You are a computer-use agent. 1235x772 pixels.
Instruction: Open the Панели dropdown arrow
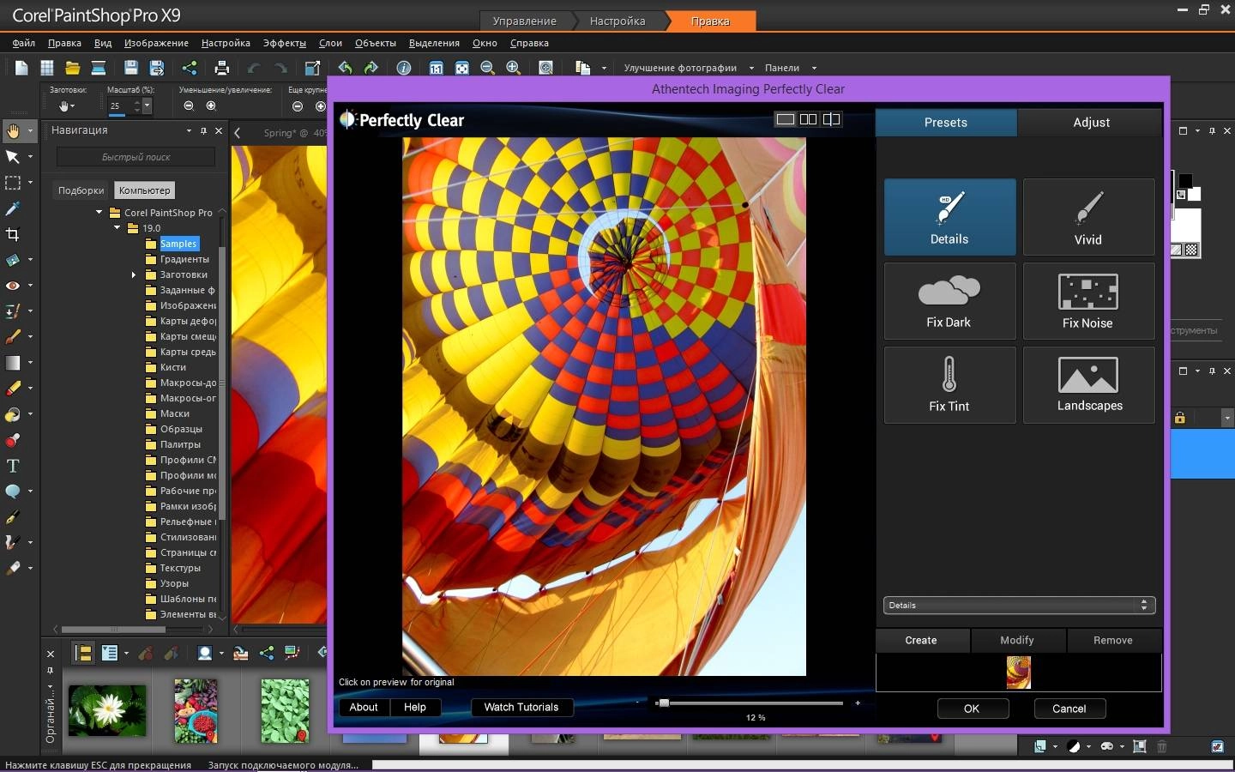pyautogui.click(x=814, y=68)
